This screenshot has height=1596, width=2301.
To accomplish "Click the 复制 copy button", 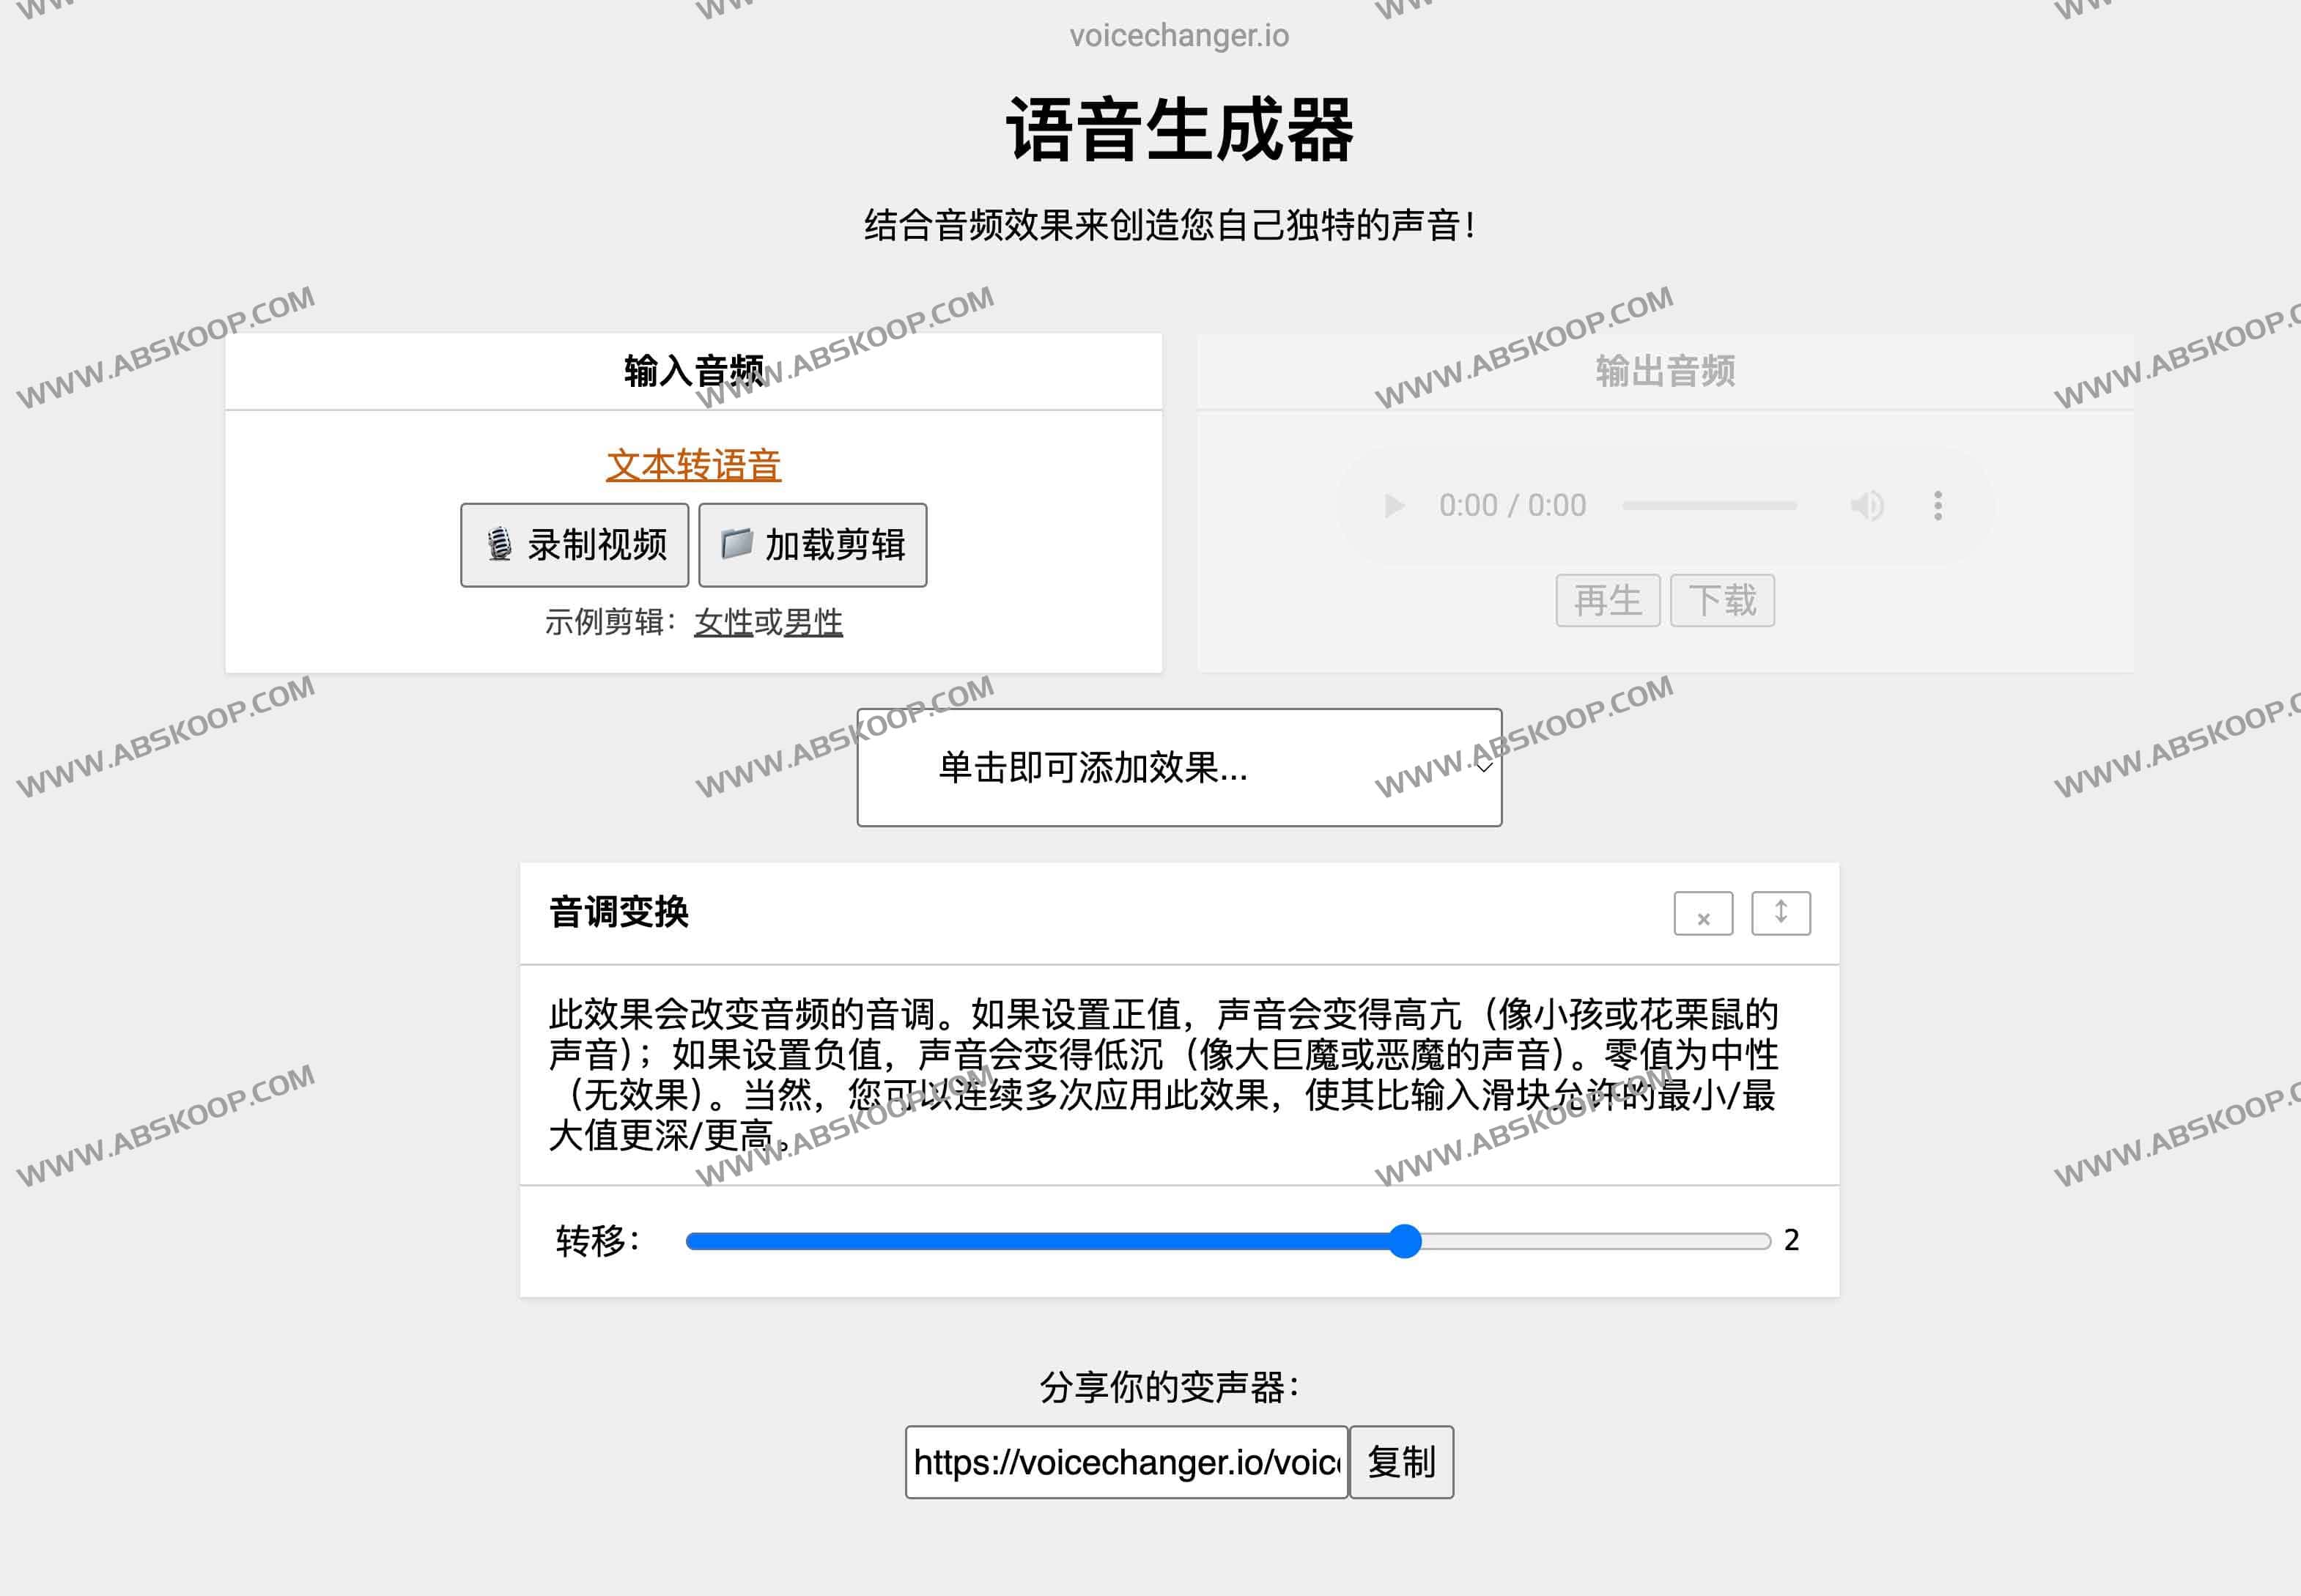I will point(1401,1461).
